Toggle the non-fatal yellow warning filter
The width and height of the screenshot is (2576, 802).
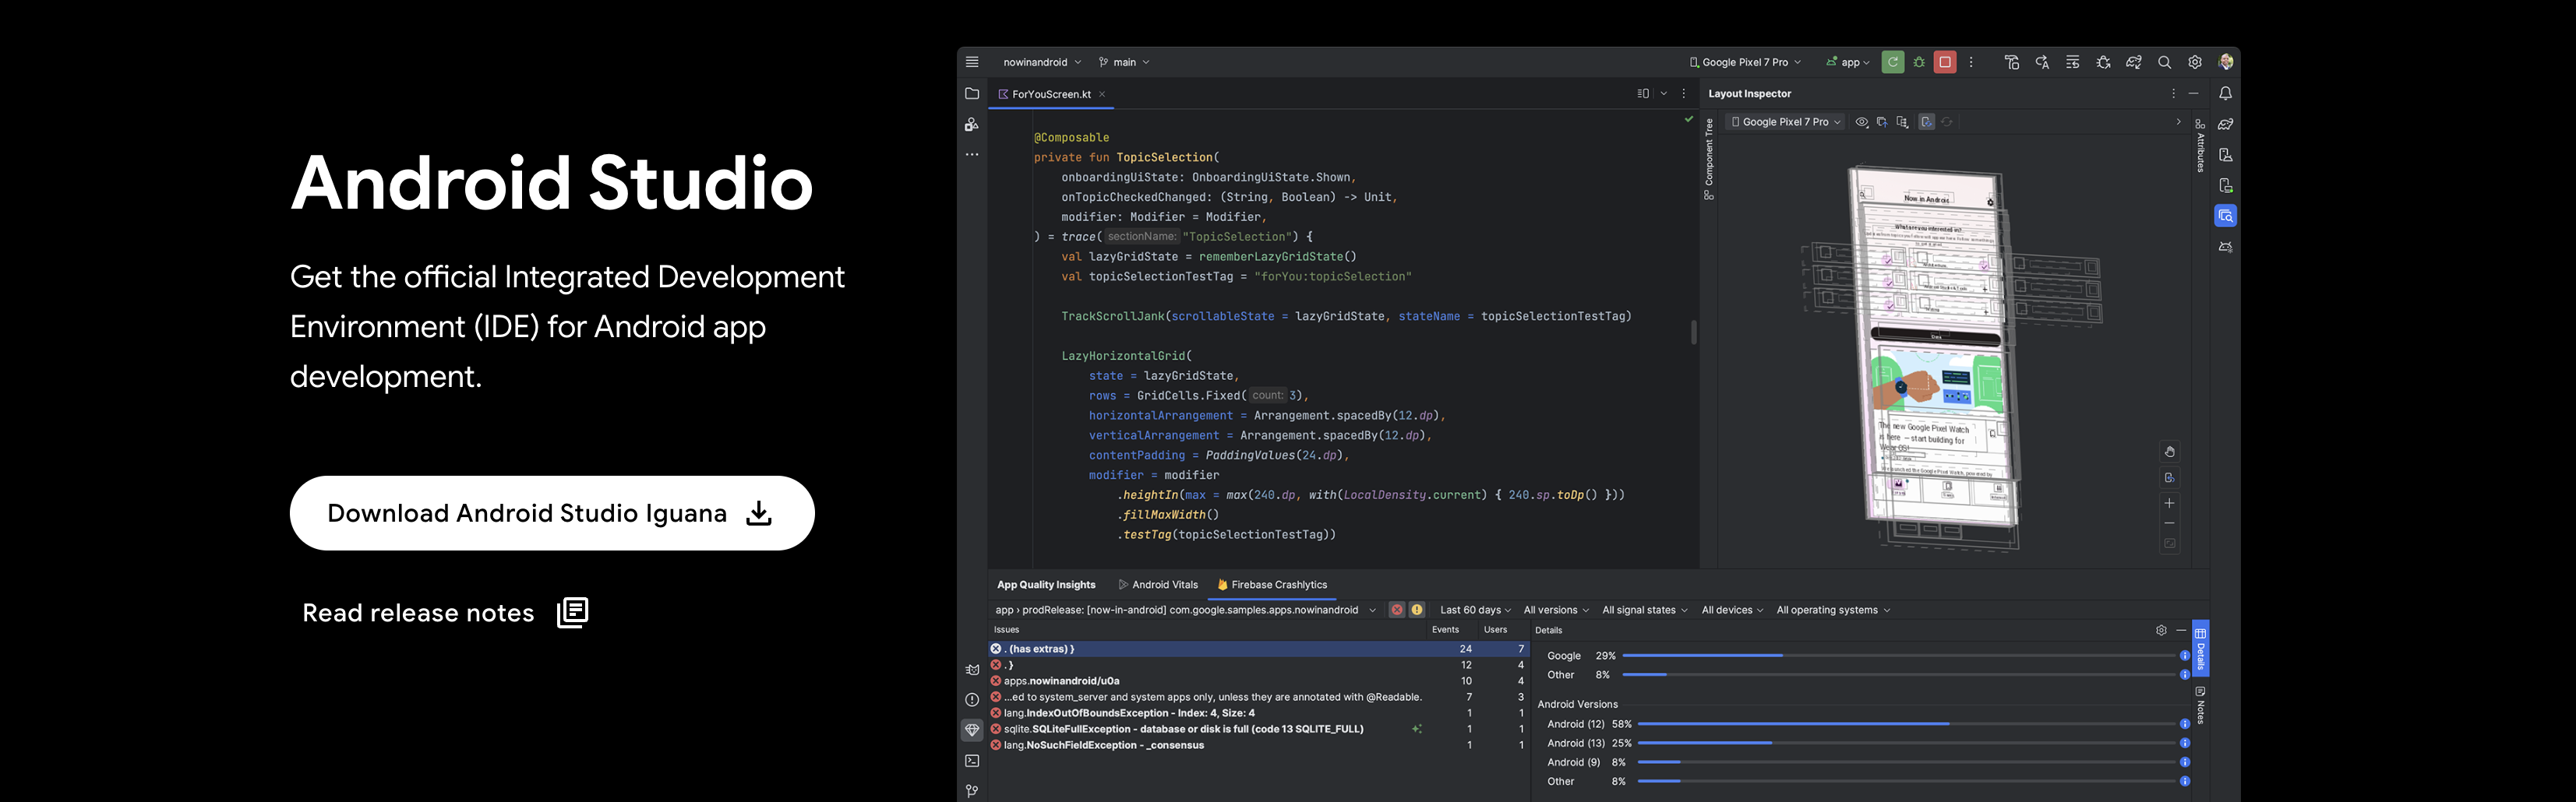point(1417,610)
